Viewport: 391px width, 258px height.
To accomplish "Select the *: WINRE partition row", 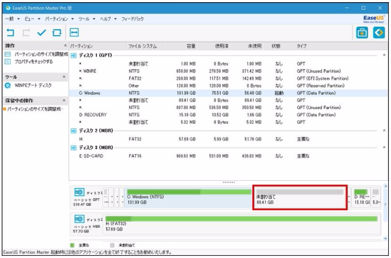I will pyautogui.click(x=229, y=71).
